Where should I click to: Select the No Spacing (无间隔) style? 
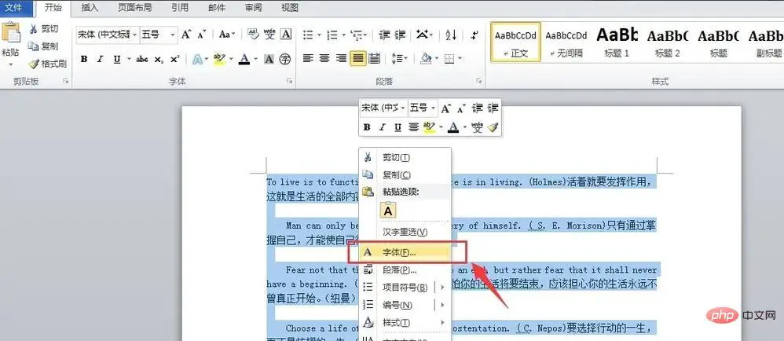[566, 42]
